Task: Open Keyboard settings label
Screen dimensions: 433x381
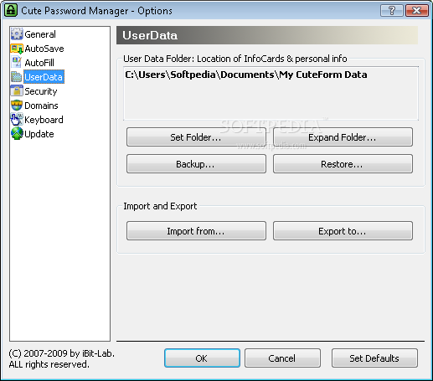Action: (44, 120)
